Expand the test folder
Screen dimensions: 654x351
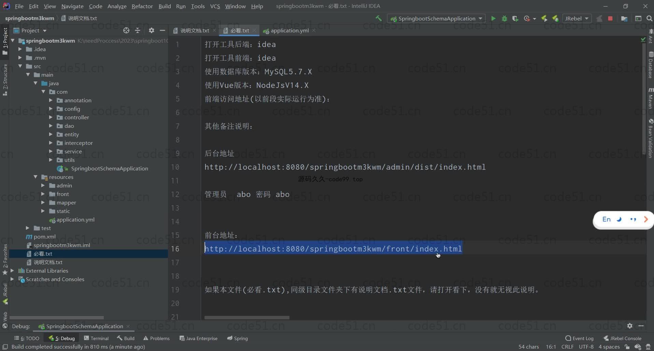pos(28,228)
